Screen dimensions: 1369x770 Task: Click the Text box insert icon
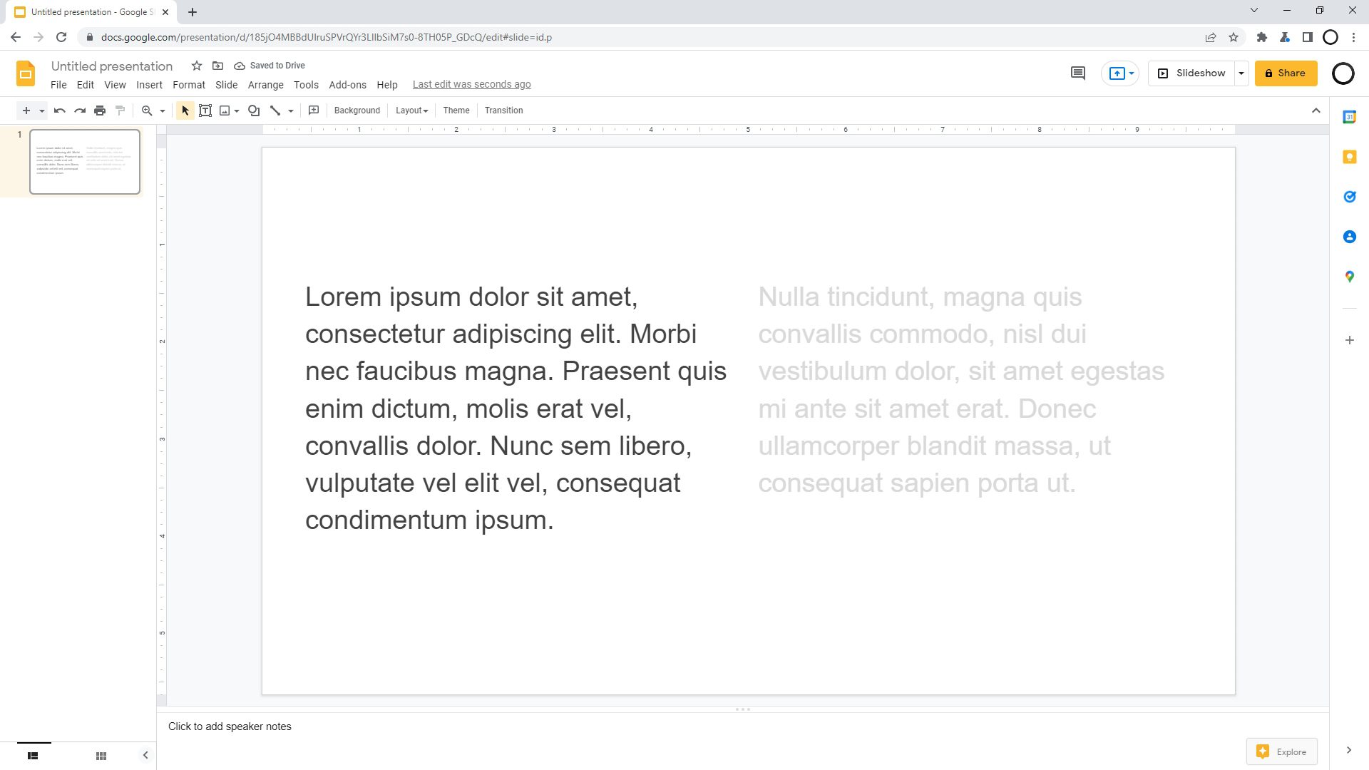point(206,110)
